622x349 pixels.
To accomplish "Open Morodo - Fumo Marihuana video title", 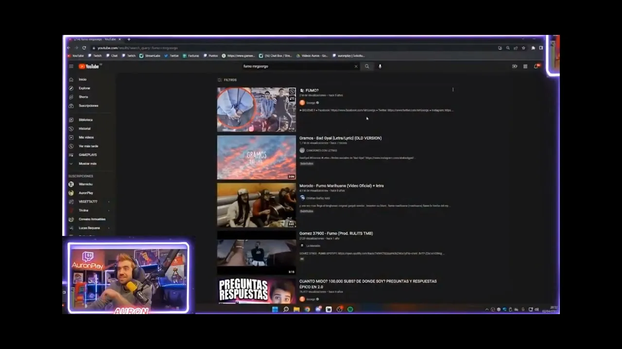I will point(341,186).
